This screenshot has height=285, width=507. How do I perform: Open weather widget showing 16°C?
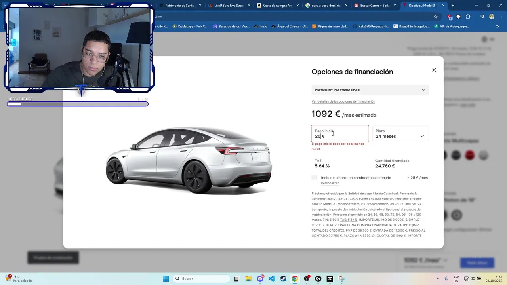[19, 279]
